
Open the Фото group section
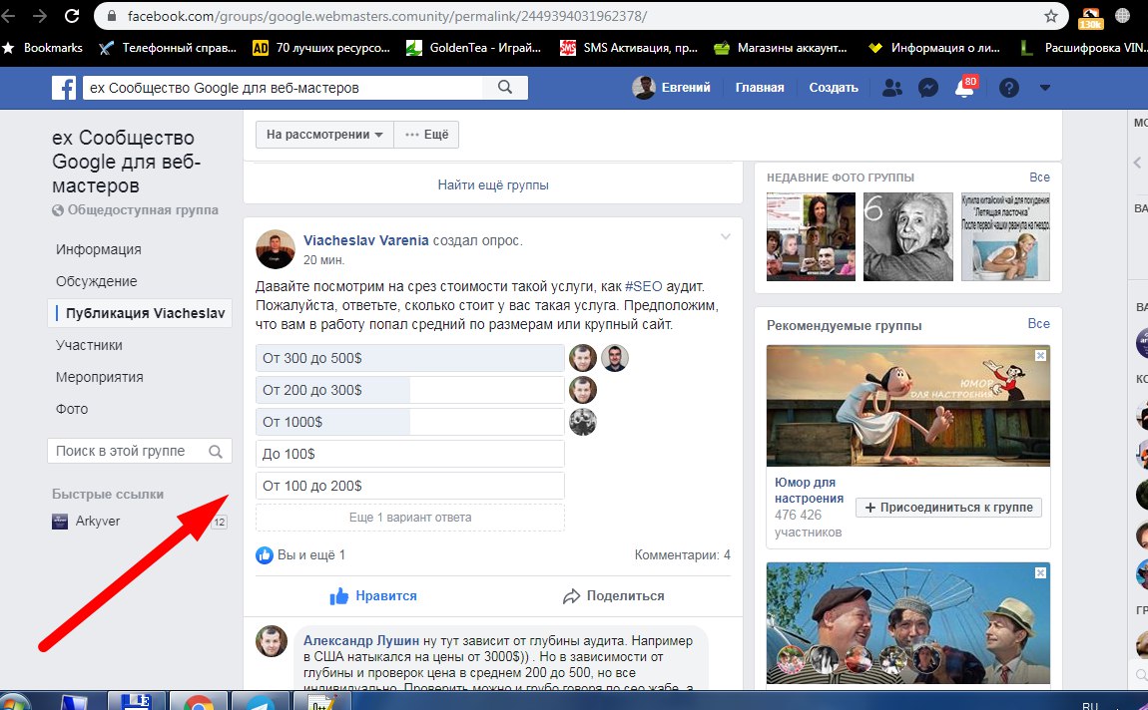72,409
